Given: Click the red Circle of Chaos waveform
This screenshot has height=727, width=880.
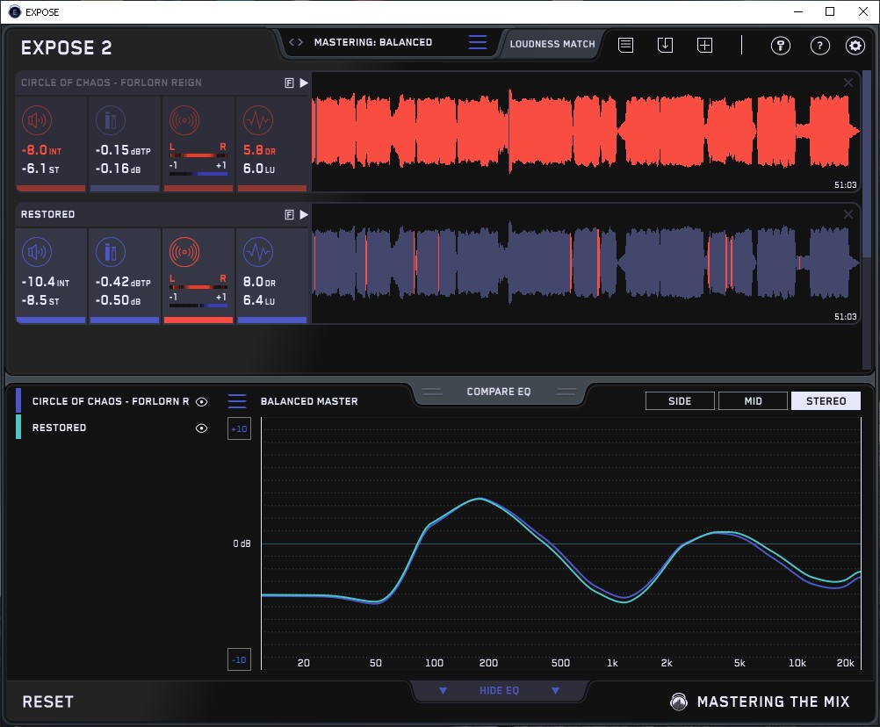Looking at the screenshot, I should [586, 132].
